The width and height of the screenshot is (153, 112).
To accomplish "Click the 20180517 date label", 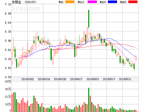I will 109,79.
